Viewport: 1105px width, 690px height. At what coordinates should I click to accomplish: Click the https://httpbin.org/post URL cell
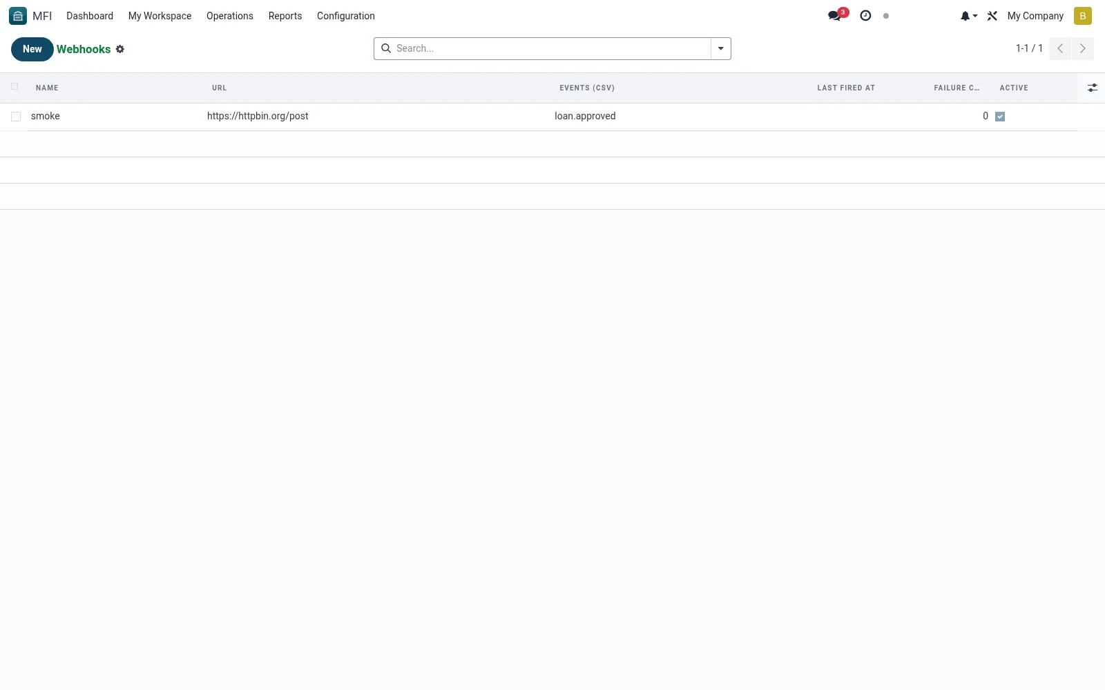(x=258, y=116)
